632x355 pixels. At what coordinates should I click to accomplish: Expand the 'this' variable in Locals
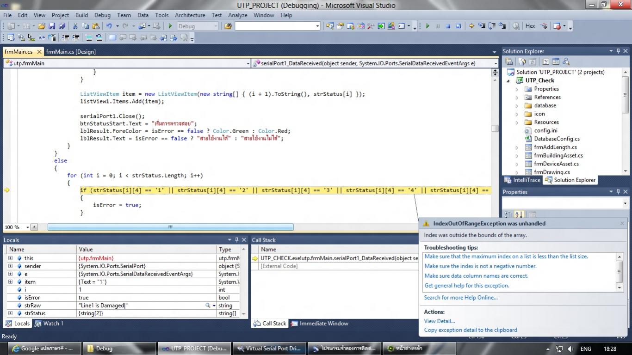pyautogui.click(x=10, y=258)
